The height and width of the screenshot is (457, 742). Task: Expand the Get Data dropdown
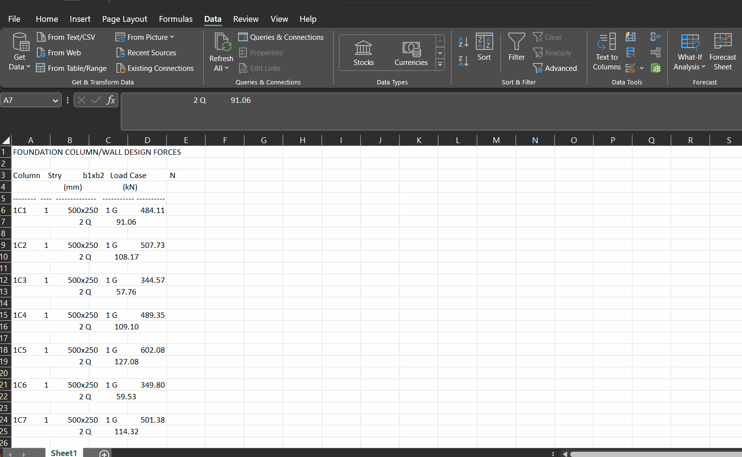(19, 52)
